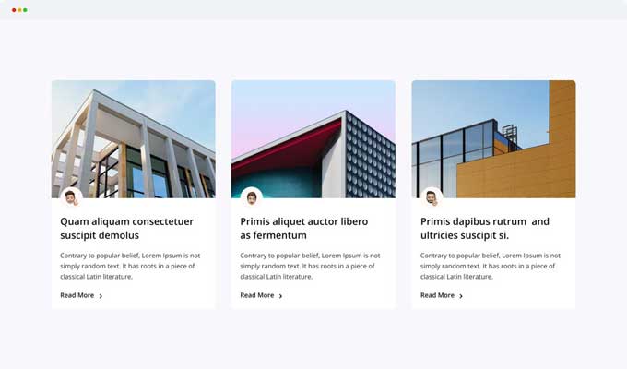Click chevron arrow beside second Read More
This screenshot has width=627, height=369.
point(280,296)
